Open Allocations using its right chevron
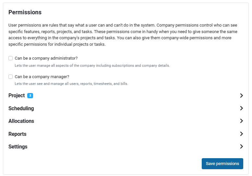 [x=241, y=121]
